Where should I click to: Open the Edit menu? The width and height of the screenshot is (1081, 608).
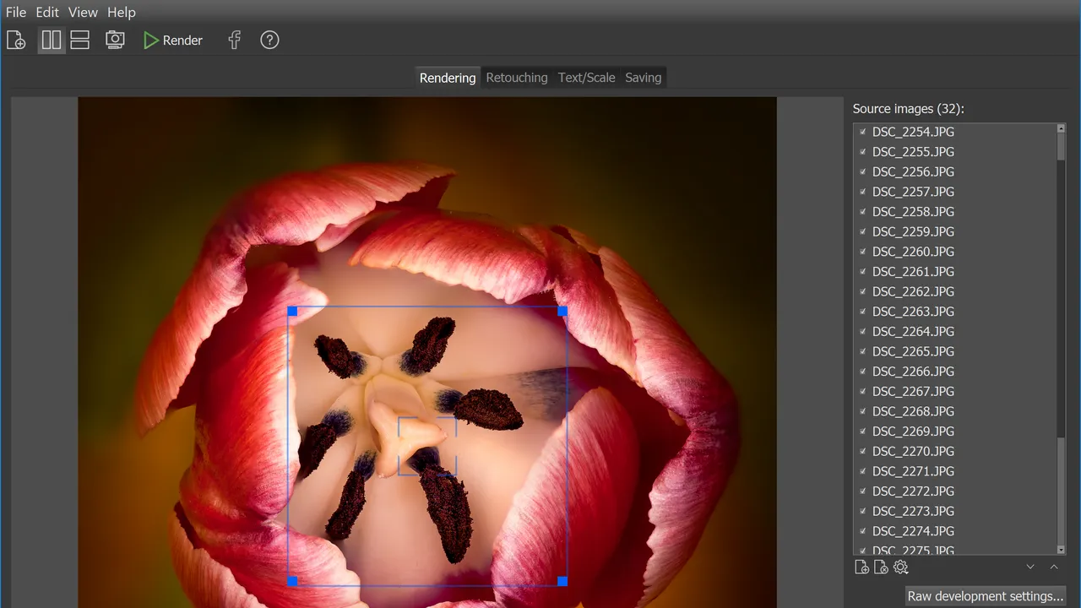tap(47, 13)
